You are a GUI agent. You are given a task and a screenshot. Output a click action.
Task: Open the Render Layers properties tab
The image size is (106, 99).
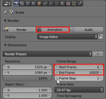[x=22, y=4]
